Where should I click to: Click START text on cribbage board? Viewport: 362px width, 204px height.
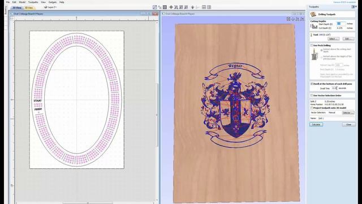click(38, 101)
